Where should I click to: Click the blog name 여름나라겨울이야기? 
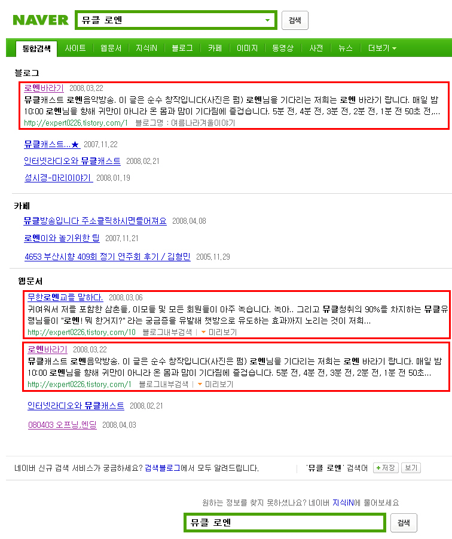point(203,123)
